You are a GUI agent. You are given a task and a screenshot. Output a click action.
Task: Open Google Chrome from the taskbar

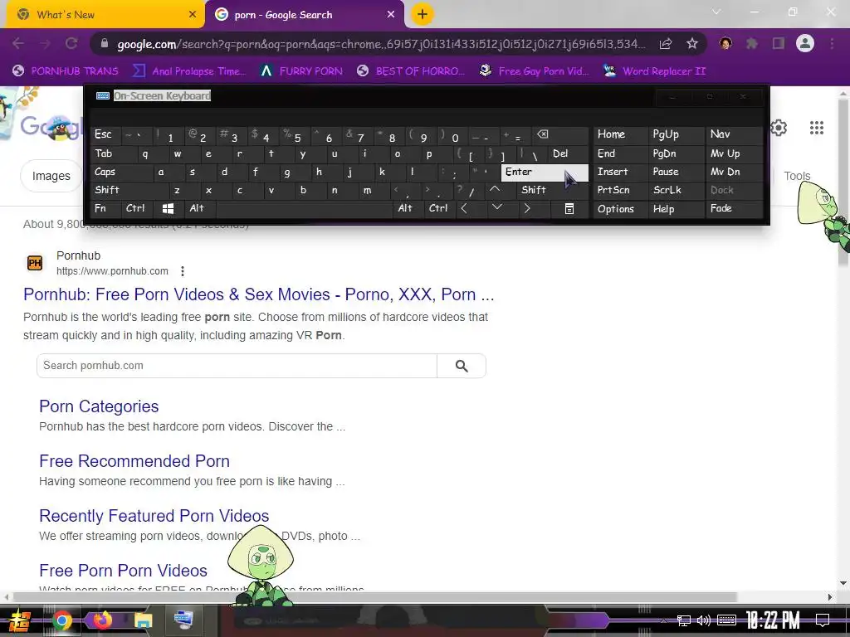[61, 620]
